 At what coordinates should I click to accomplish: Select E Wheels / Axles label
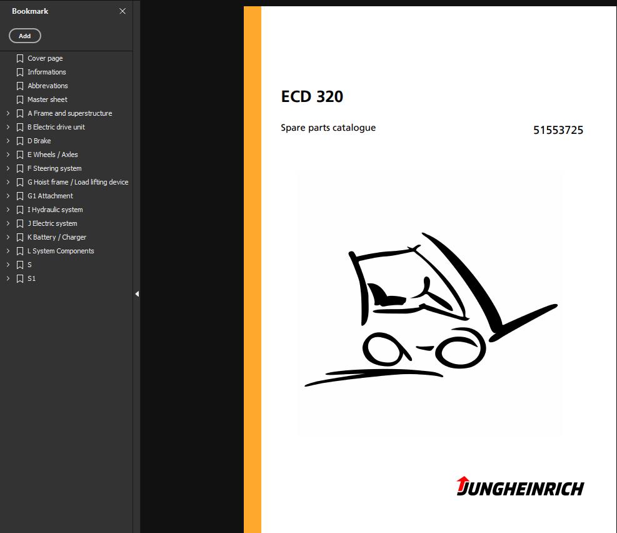(53, 155)
